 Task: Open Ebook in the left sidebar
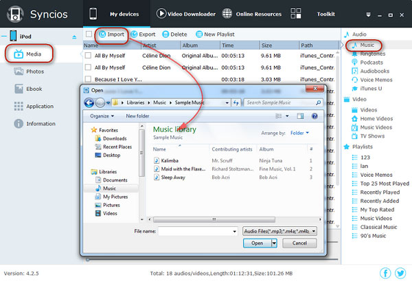pos(28,89)
